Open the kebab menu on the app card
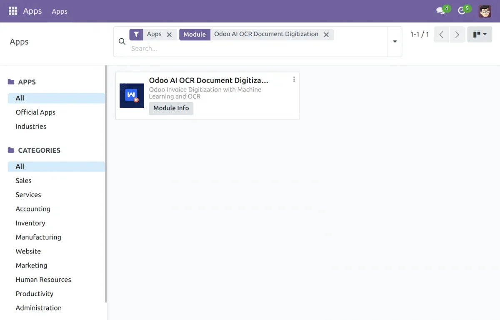This screenshot has width=500, height=320. [x=294, y=79]
